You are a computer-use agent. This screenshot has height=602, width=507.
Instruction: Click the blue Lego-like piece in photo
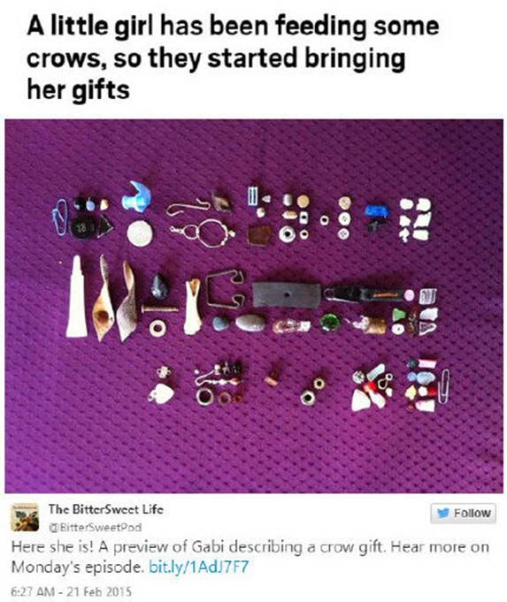click(x=376, y=211)
